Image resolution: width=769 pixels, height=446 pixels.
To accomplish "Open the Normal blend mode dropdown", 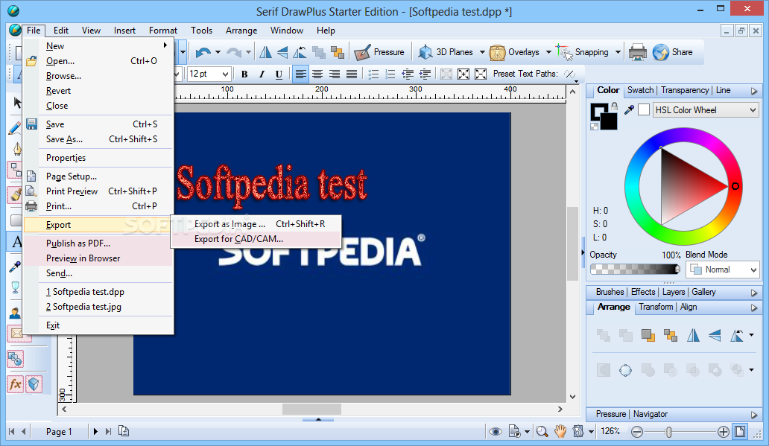I will [x=722, y=270].
